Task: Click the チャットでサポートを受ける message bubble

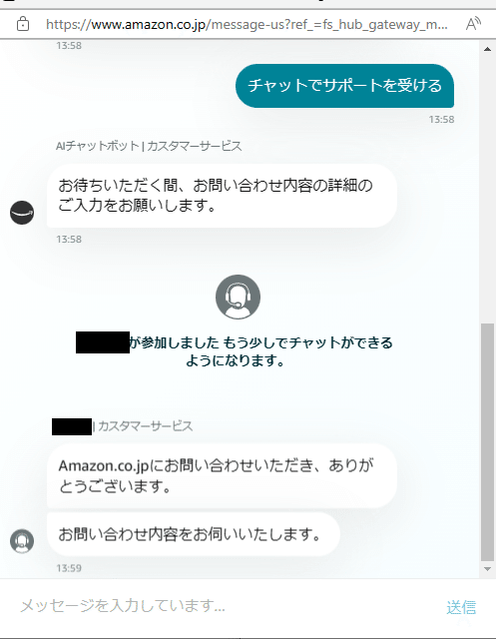Action: pyautogui.click(x=344, y=86)
